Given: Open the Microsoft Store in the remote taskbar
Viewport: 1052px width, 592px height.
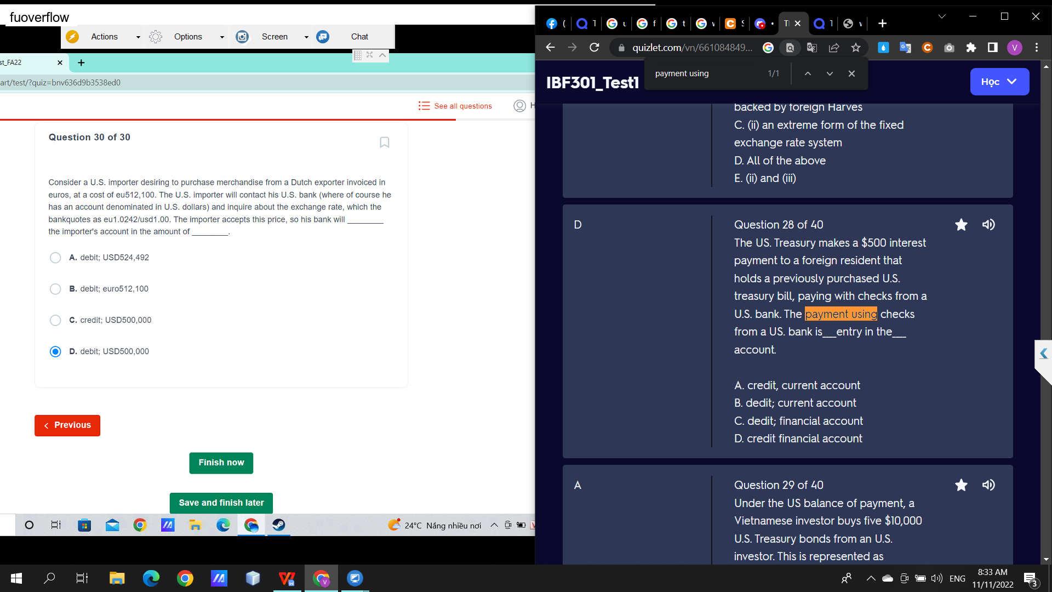Looking at the screenshot, I should point(84,525).
